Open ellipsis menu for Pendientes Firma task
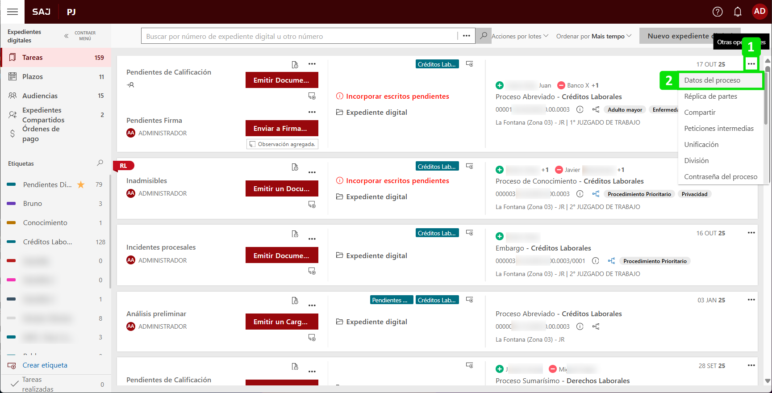This screenshot has height=393, width=772. (312, 112)
